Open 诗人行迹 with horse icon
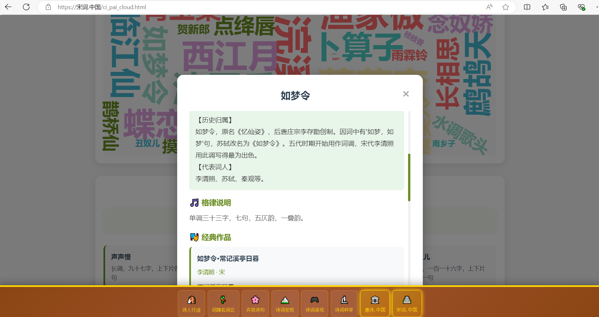 (191, 303)
